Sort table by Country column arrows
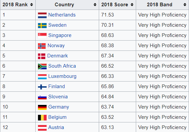Viewport: 189px width, 132px height. (x=95, y=5)
